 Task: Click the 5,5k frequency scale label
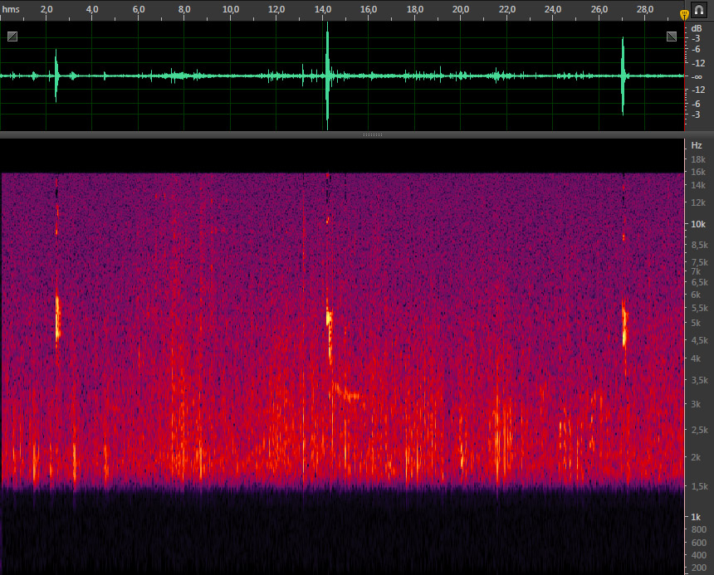(x=699, y=309)
